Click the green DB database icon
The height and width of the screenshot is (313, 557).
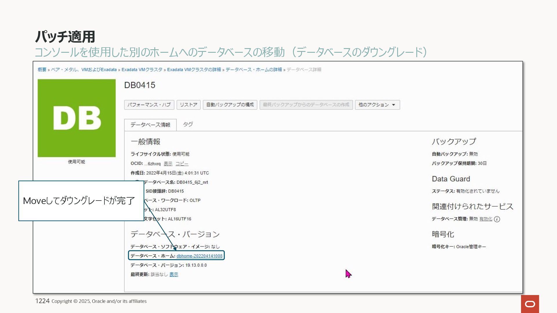77,118
